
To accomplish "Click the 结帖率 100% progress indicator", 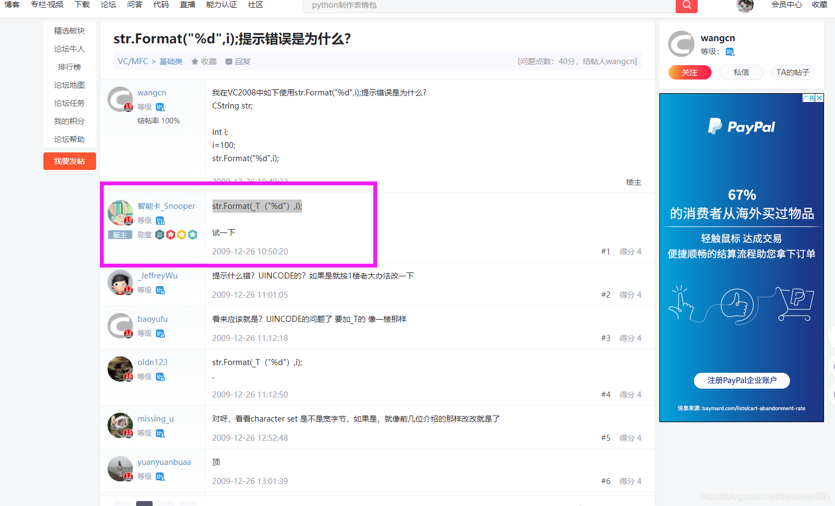I will (159, 120).
